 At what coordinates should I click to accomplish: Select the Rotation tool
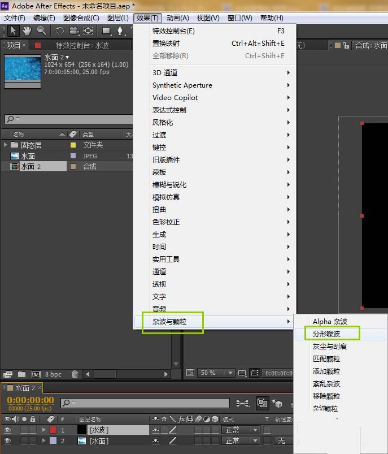[60, 31]
